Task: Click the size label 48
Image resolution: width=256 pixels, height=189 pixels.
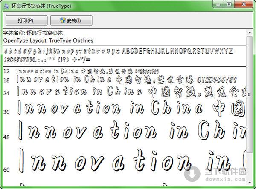Action: click(6, 137)
